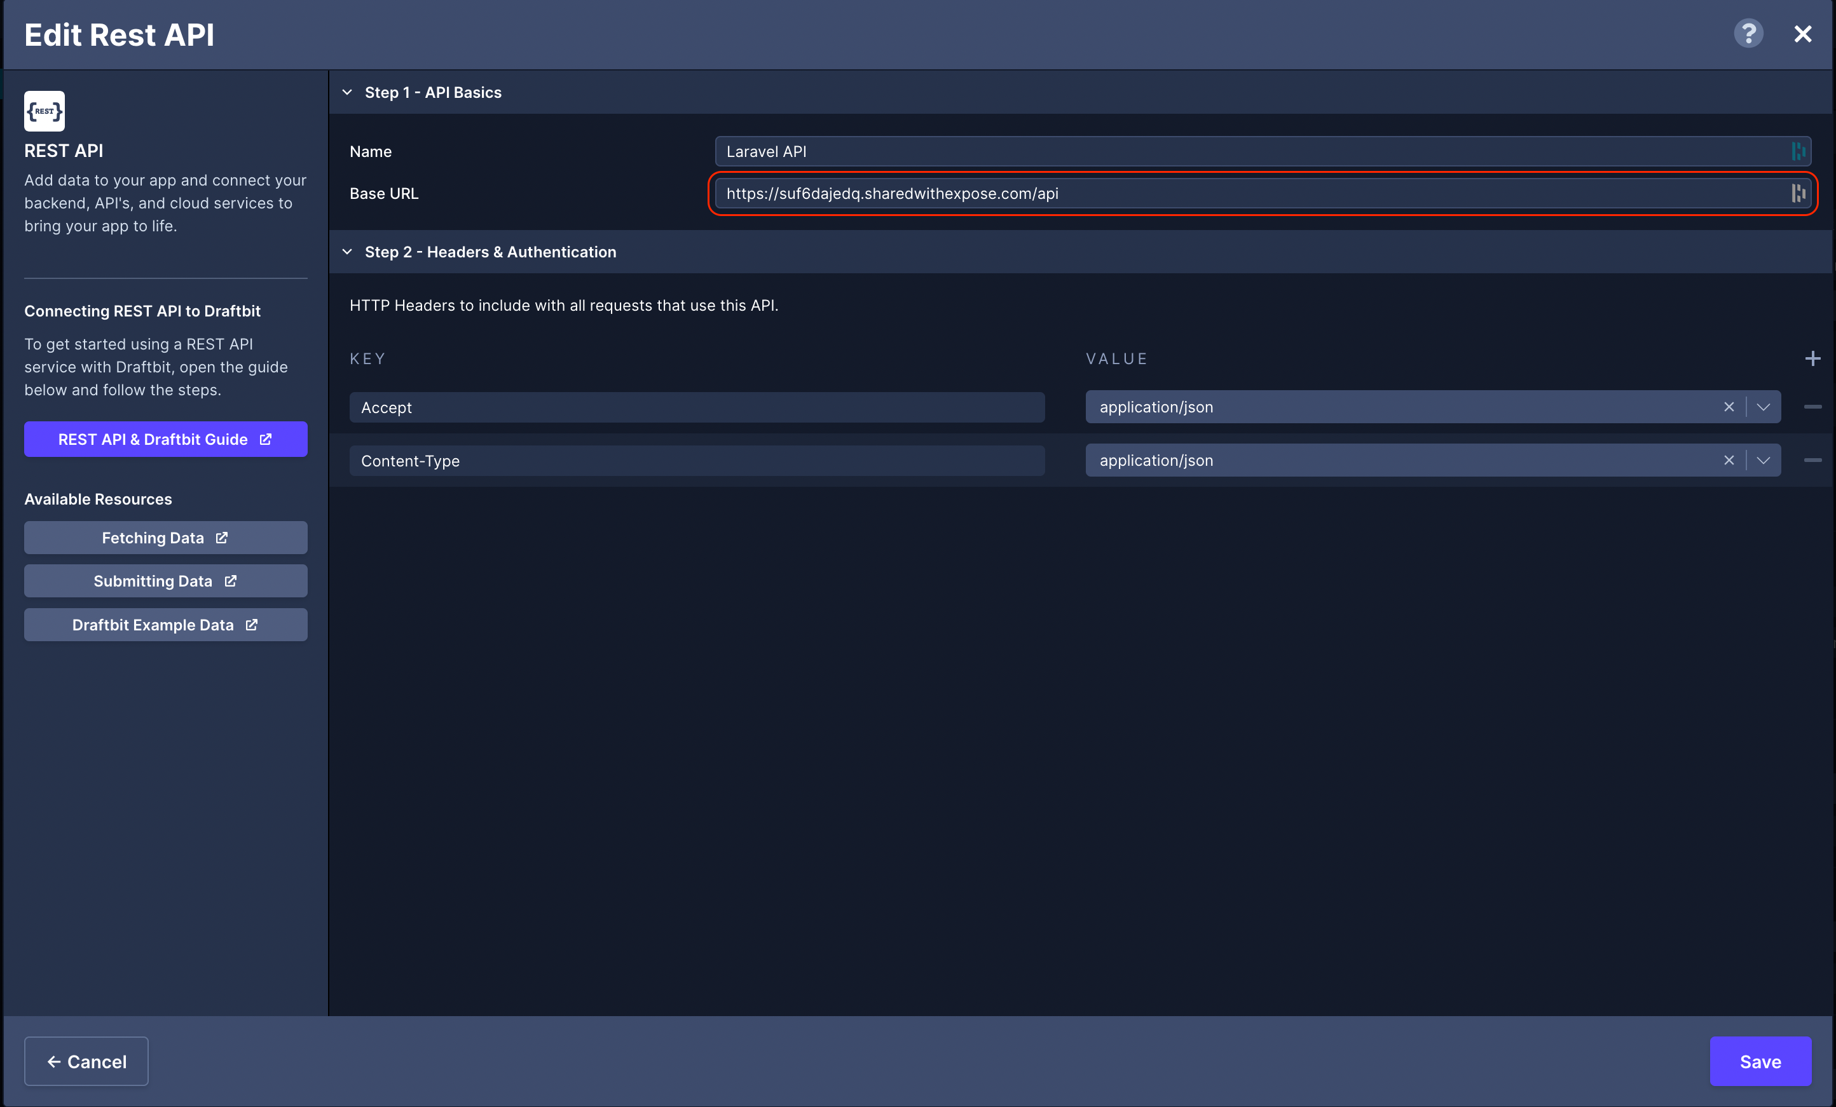Edit the Content-Type key field

tap(697, 461)
